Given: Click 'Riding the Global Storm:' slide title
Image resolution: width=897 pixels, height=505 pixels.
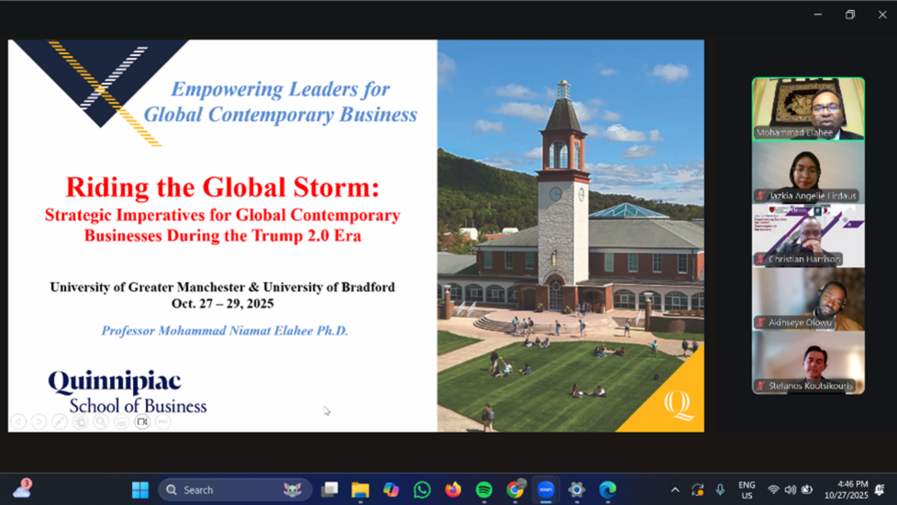Looking at the screenshot, I should [x=223, y=187].
